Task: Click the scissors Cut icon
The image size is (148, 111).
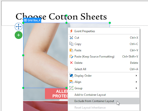Action: (71, 38)
